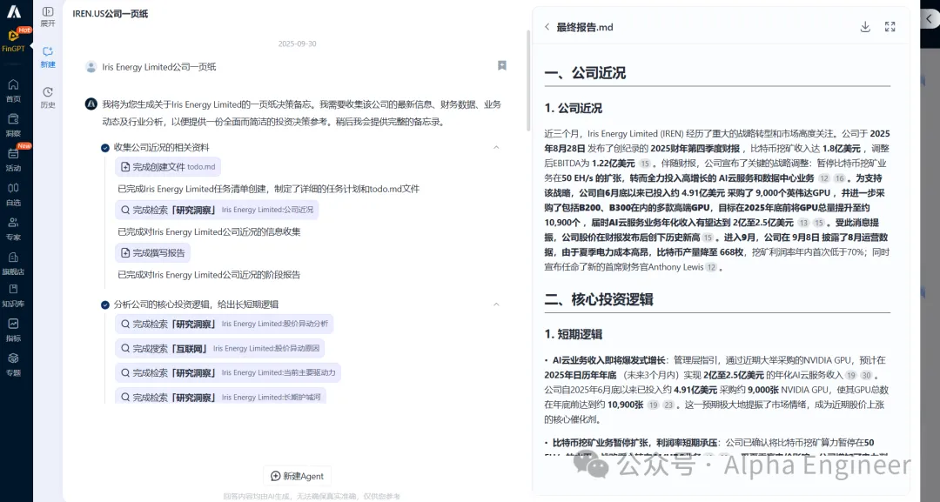Collapse the 收集公司近况 task section

coord(496,147)
